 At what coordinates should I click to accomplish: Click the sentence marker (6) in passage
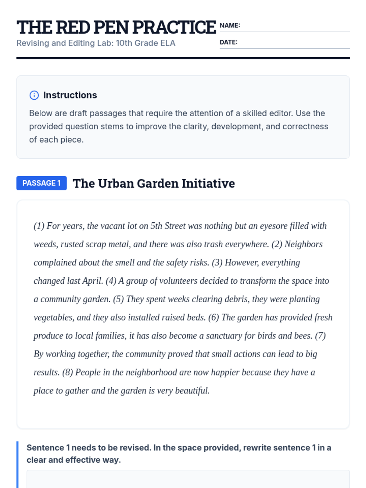coord(213,318)
